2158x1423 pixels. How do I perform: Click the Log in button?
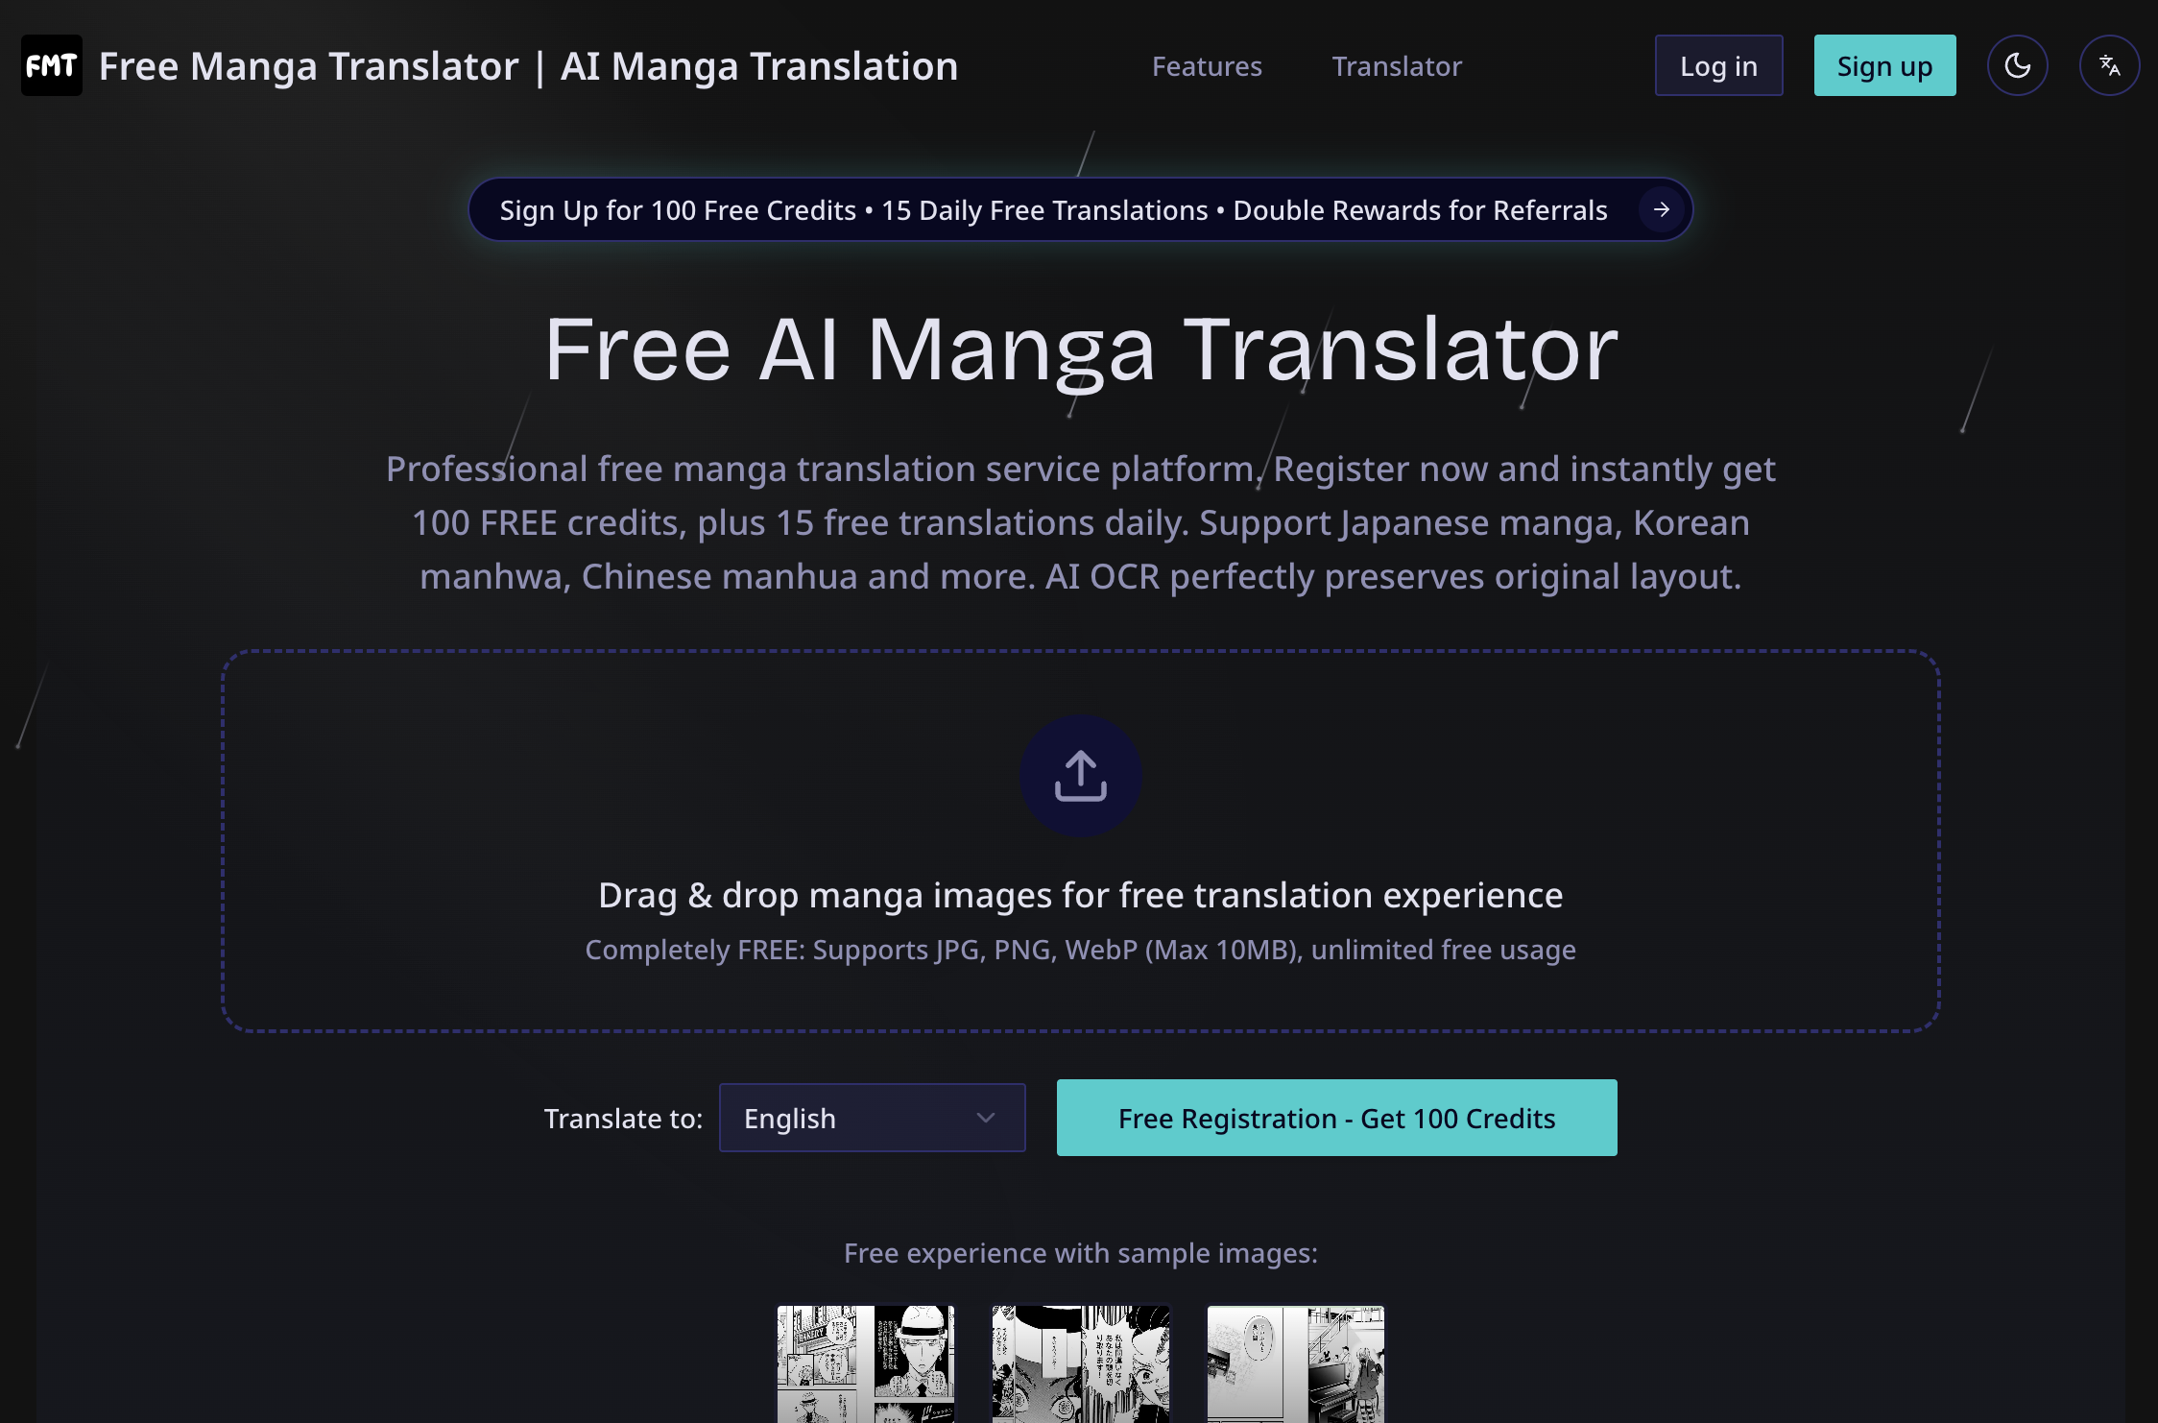click(1718, 65)
